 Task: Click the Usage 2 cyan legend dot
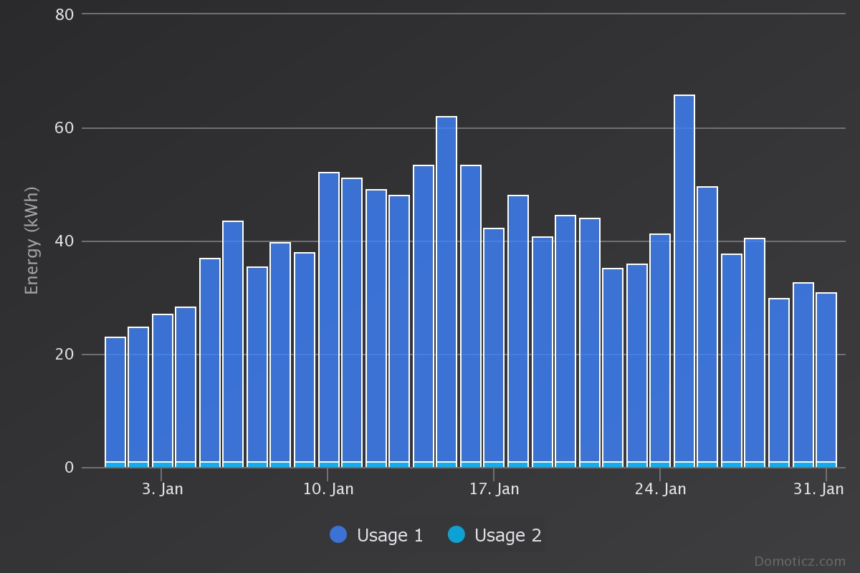pos(456,534)
